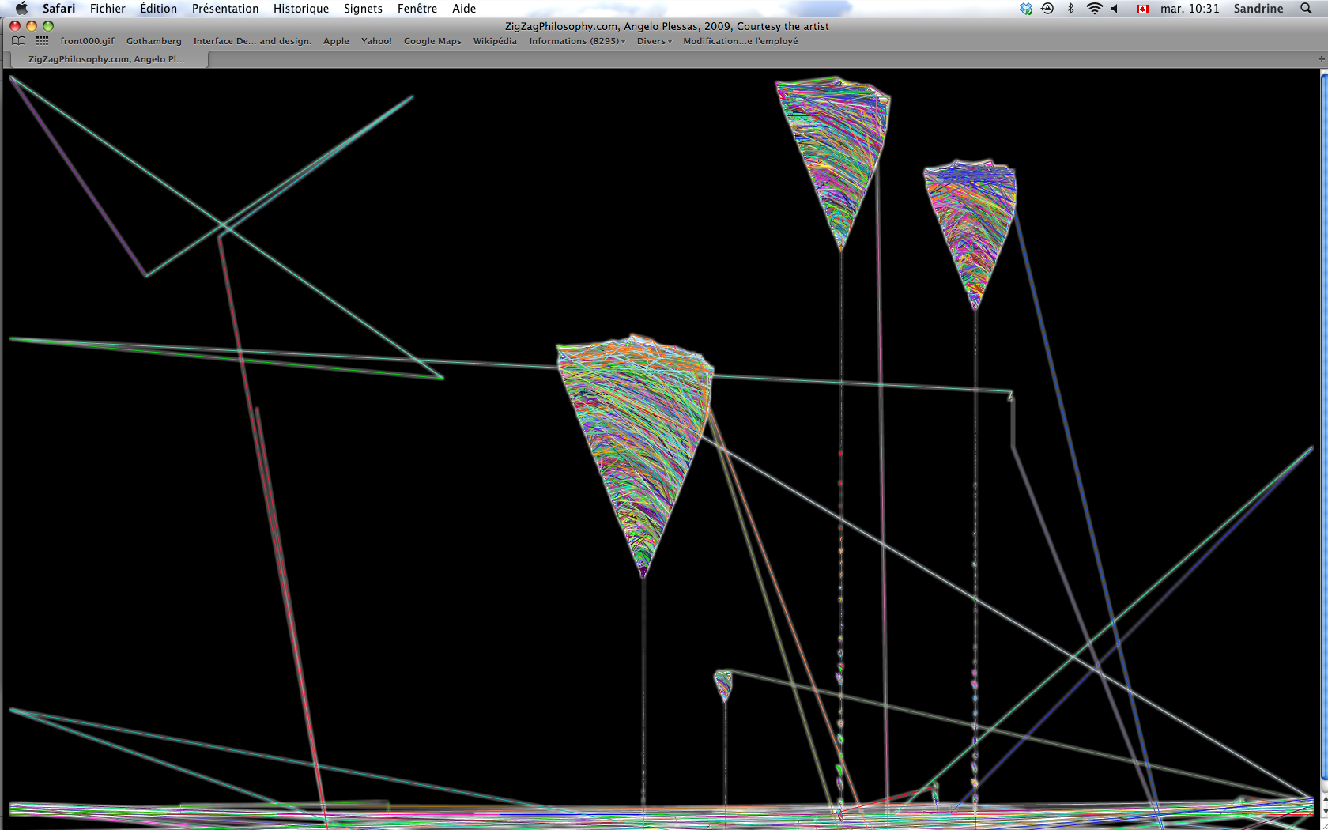Click the volume speaker icon

pos(1115,9)
